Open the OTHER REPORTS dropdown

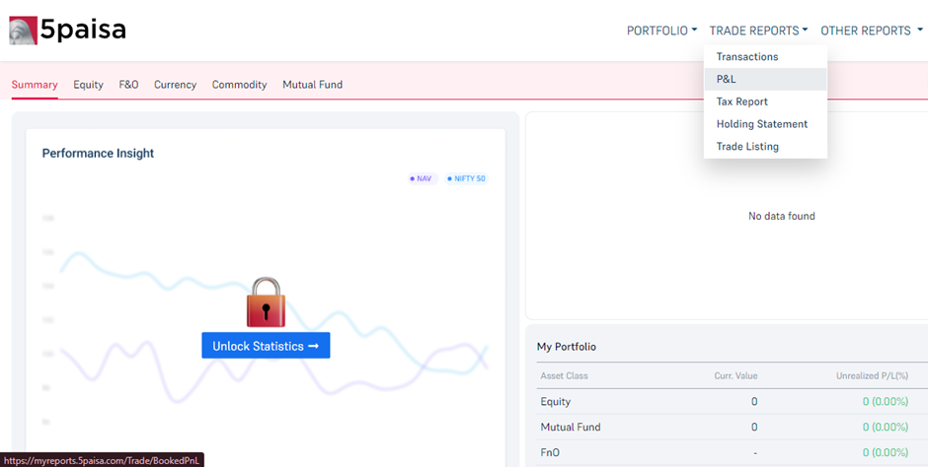point(871,31)
